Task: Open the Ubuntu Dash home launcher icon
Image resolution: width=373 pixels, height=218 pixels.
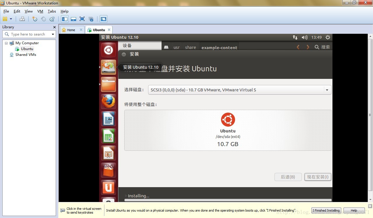Action: pyautogui.click(x=108, y=50)
